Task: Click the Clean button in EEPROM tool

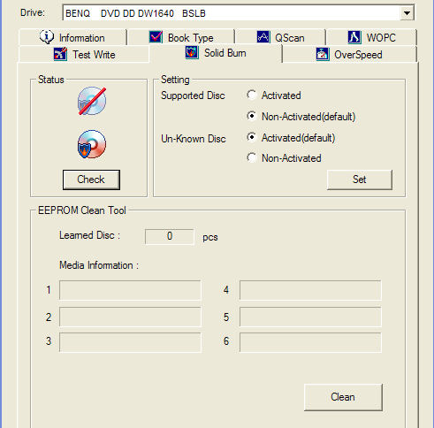Action: [x=343, y=397]
